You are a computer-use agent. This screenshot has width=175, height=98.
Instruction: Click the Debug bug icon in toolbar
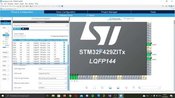tap(23, 6)
